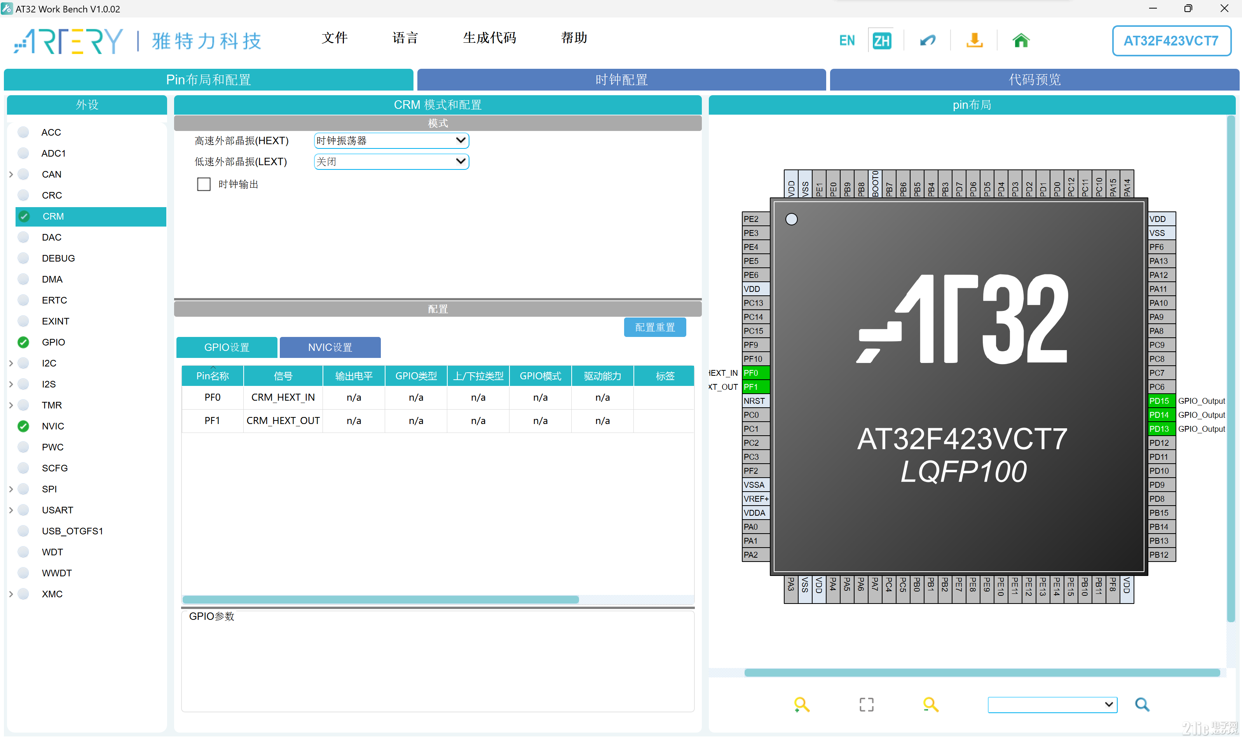Click the green PD13 pin
Screen dimensions: 1242x738
[1162, 429]
